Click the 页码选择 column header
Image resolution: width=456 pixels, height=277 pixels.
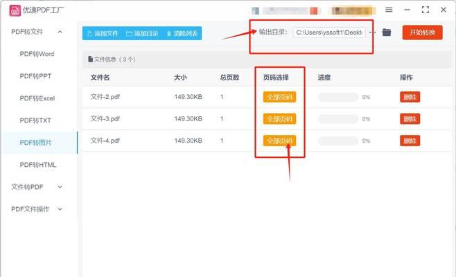click(276, 78)
